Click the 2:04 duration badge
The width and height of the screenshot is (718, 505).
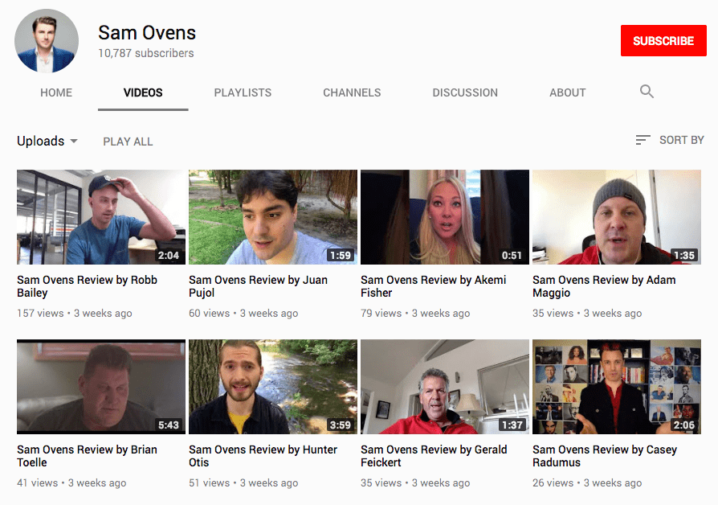tap(169, 256)
